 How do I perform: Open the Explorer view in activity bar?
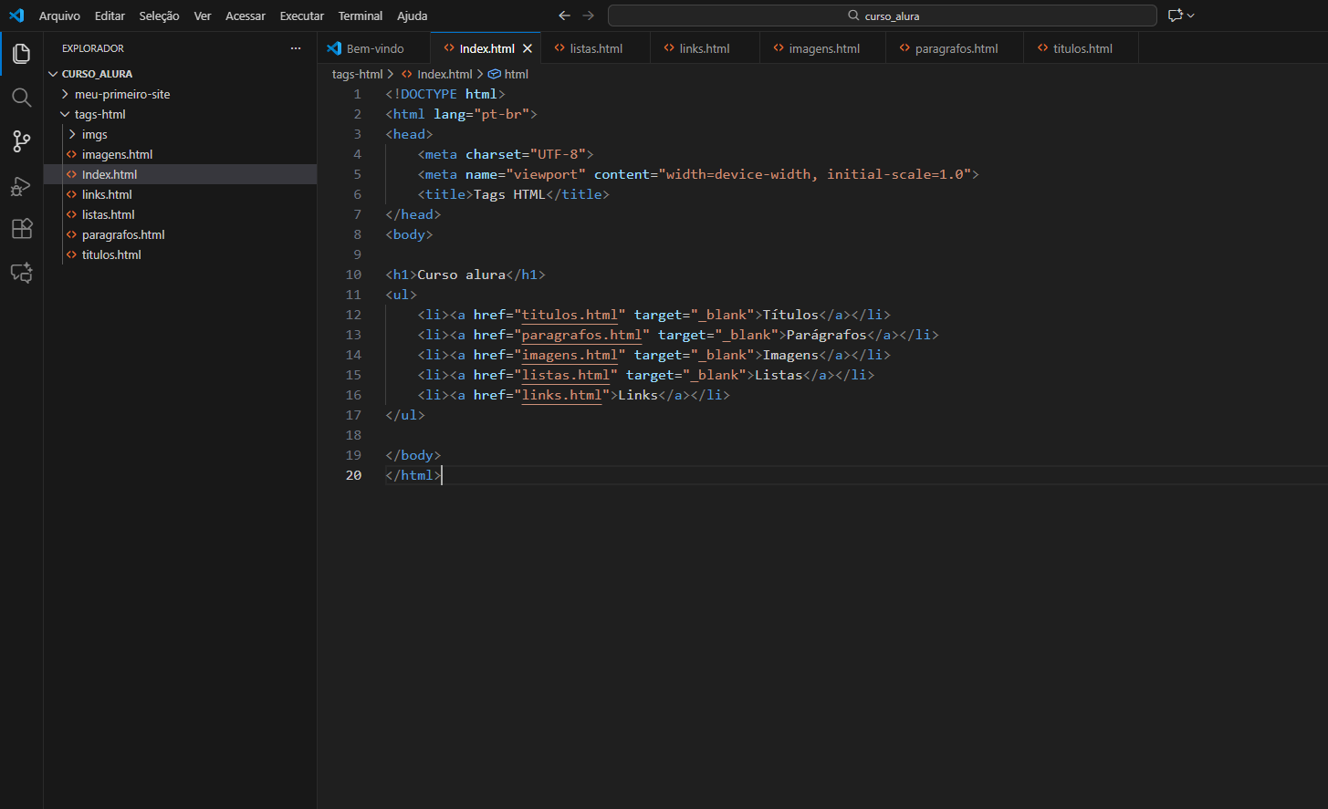click(21, 54)
